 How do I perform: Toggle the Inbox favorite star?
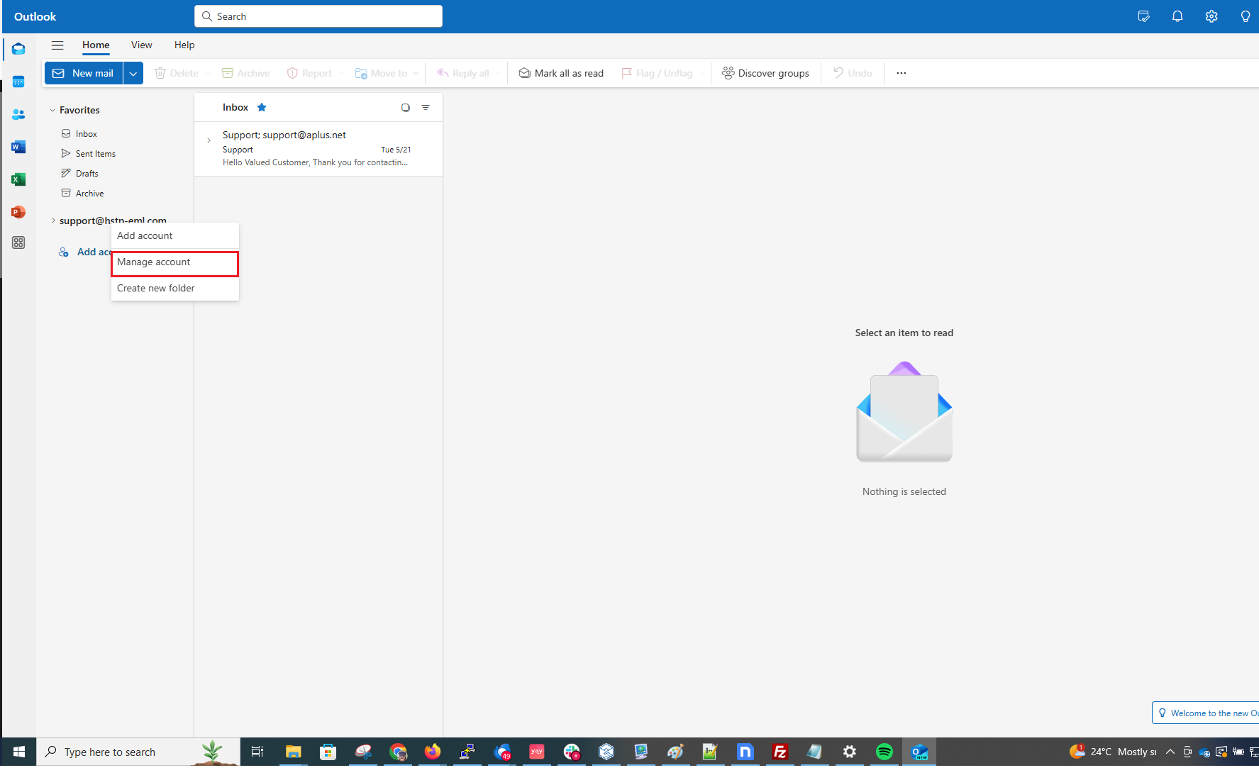coord(262,108)
